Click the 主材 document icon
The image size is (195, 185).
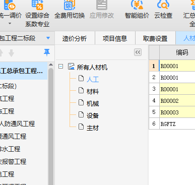click(x=81, y=127)
